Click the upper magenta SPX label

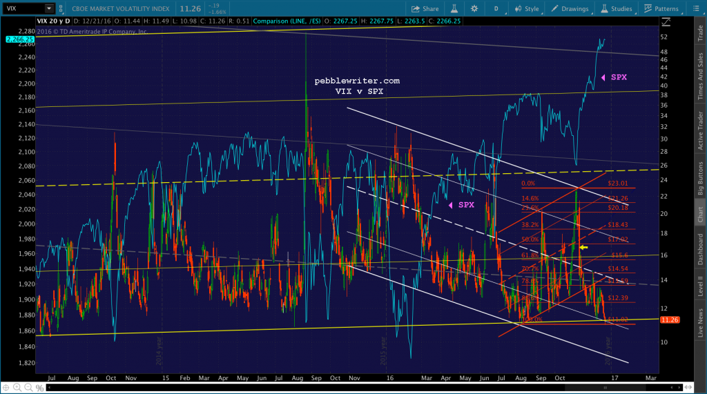(x=619, y=77)
